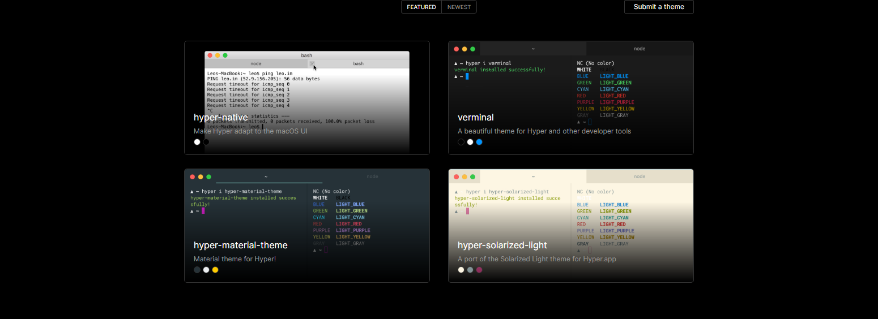Select white swatch under hyper-material-theme
878x319 pixels.
[x=206, y=270]
